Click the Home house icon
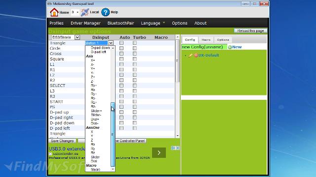 (x=54, y=12)
